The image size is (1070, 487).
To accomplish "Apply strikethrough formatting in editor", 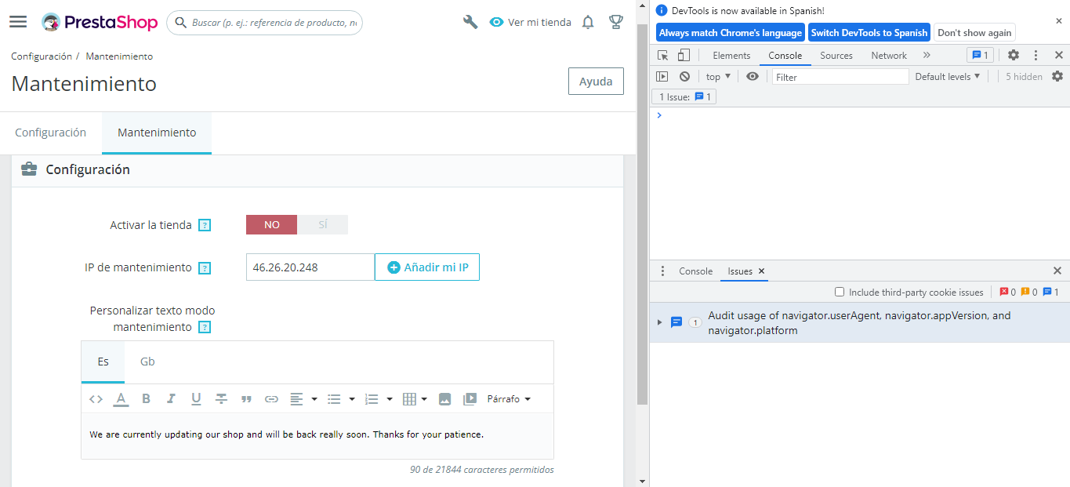I will pyautogui.click(x=221, y=399).
